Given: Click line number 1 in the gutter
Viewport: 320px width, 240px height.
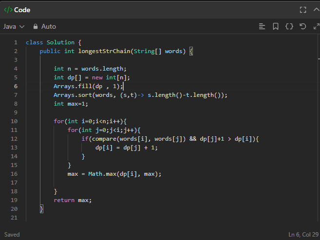Looking at the screenshot, I should coord(16,42).
